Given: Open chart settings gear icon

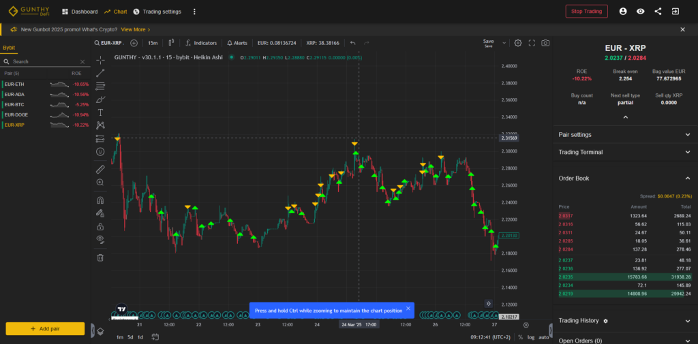Looking at the screenshot, I should click(518, 43).
